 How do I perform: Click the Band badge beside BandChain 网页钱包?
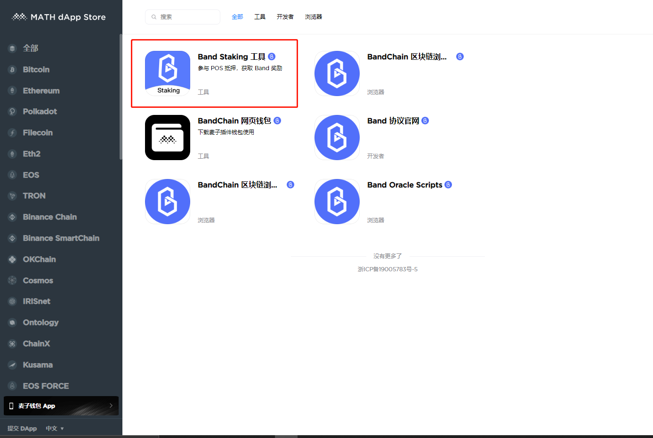[277, 121]
